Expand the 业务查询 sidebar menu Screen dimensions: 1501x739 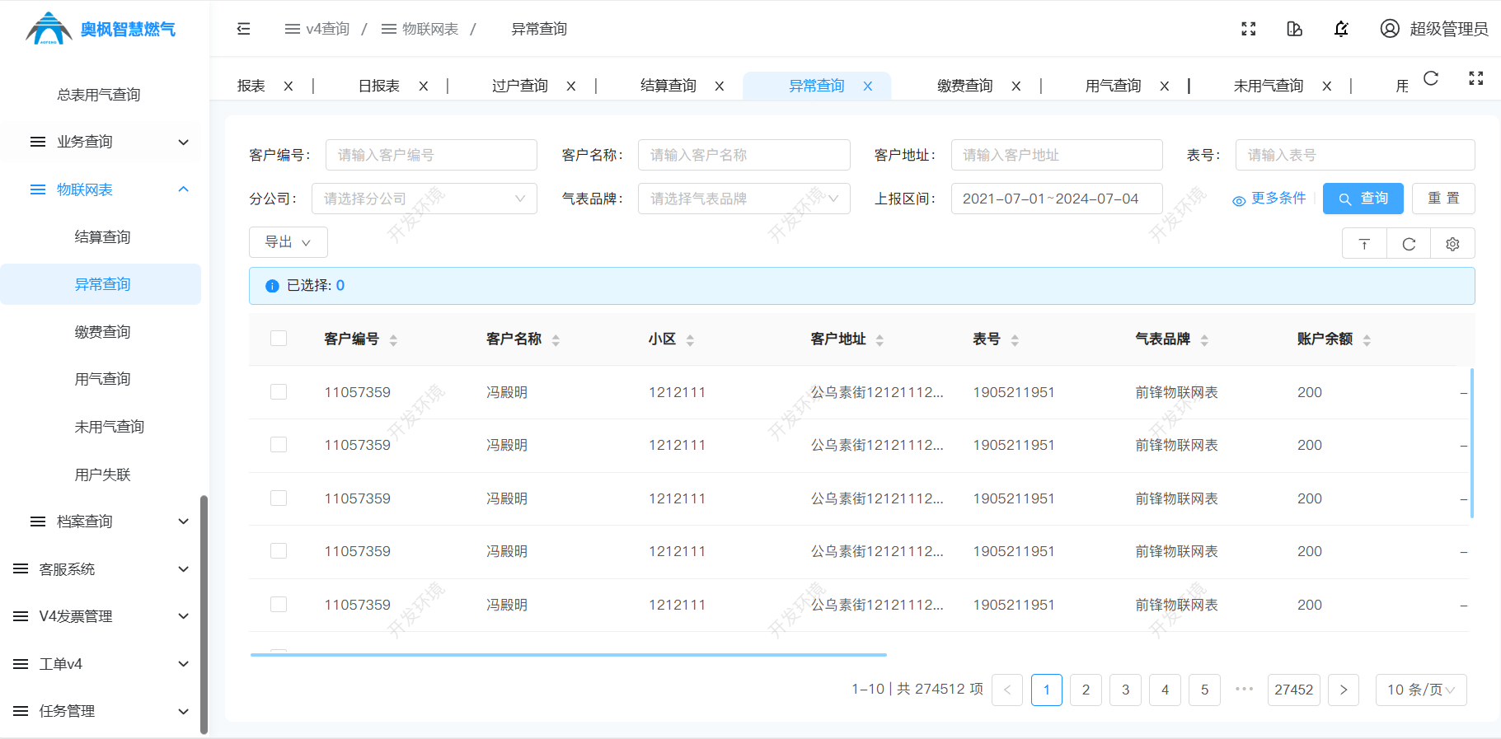click(101, 142)
